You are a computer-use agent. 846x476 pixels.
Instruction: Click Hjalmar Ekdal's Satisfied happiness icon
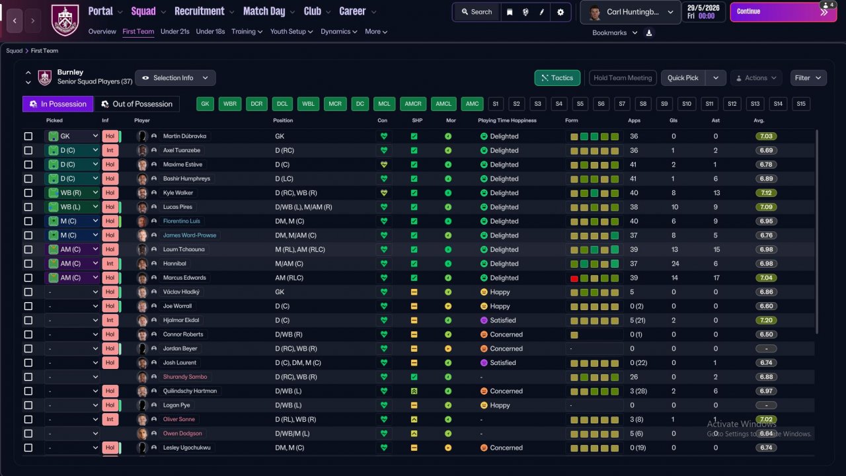(x=484, y=321)
